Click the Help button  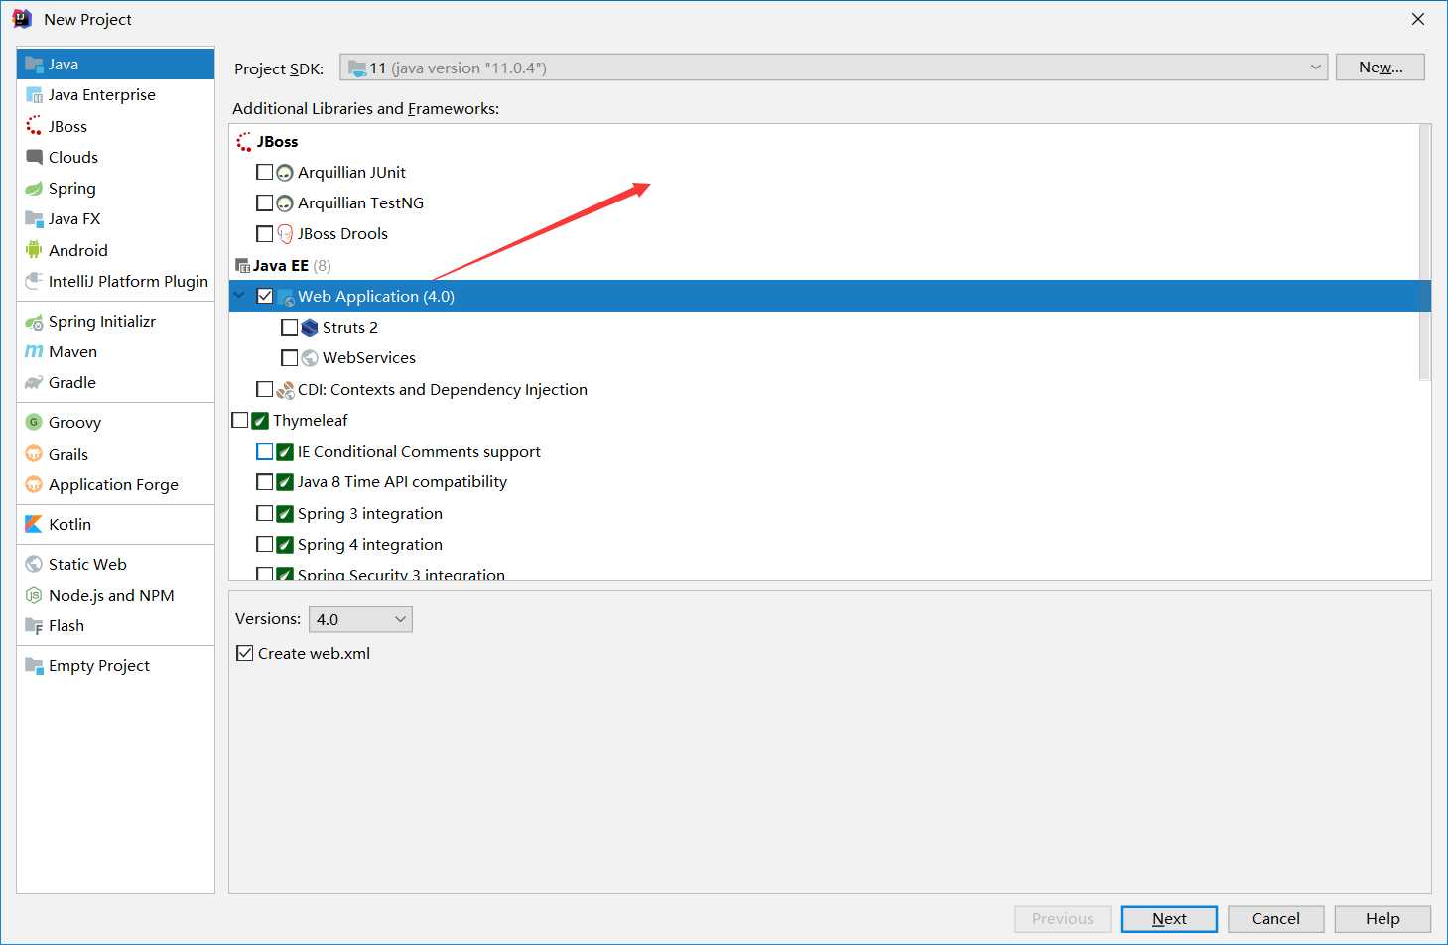point(1382,919)
